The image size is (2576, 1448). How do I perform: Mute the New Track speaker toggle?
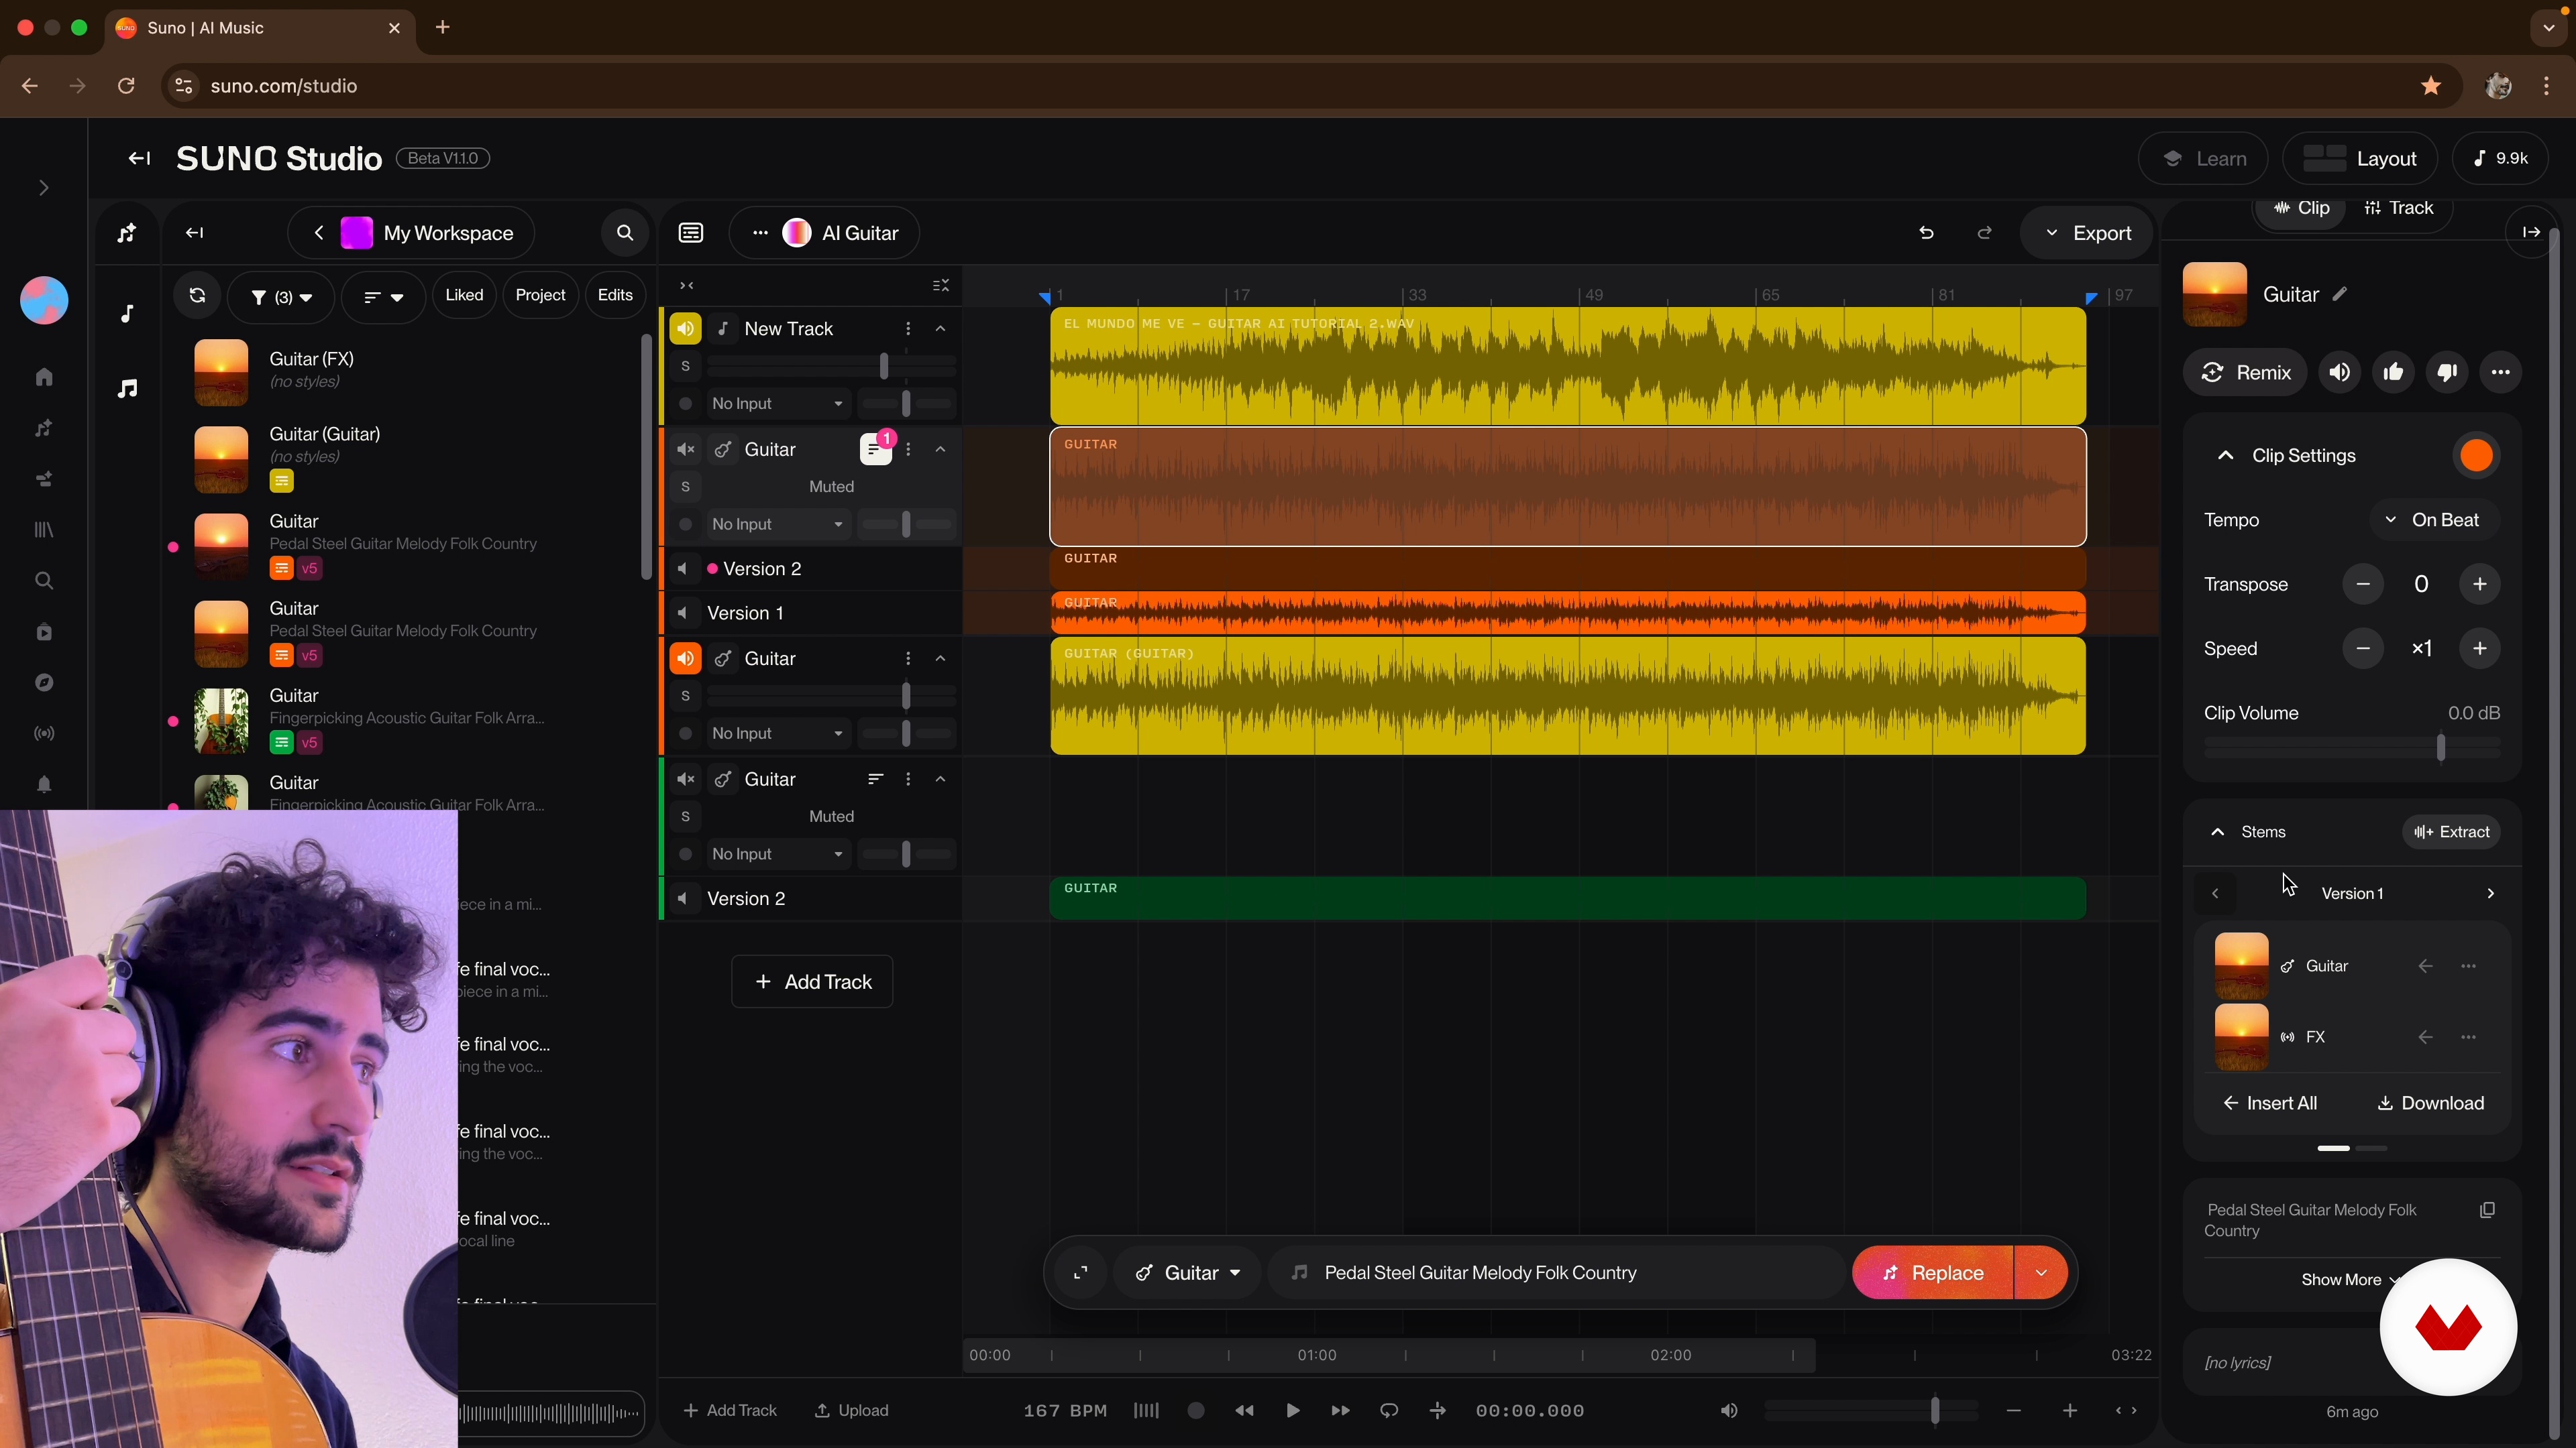tap(685, 328)
